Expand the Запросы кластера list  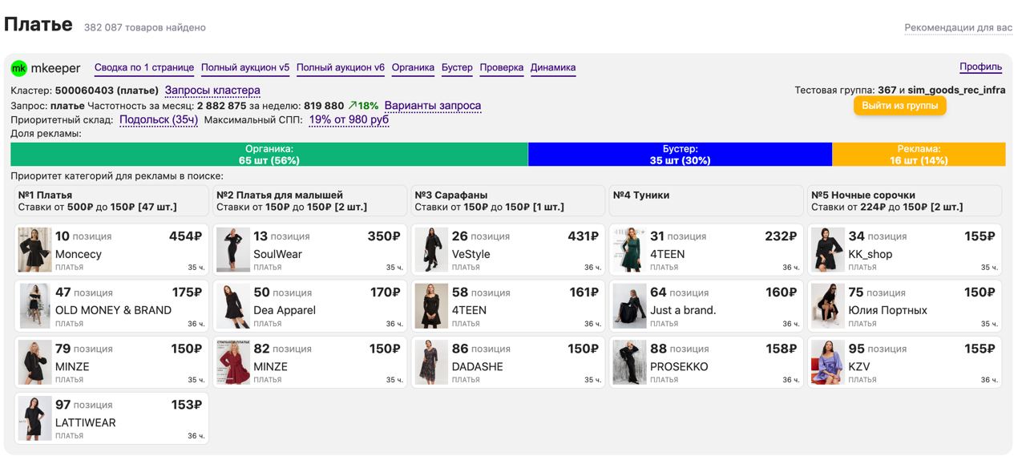pyautogui.click(x=212, y=91)
